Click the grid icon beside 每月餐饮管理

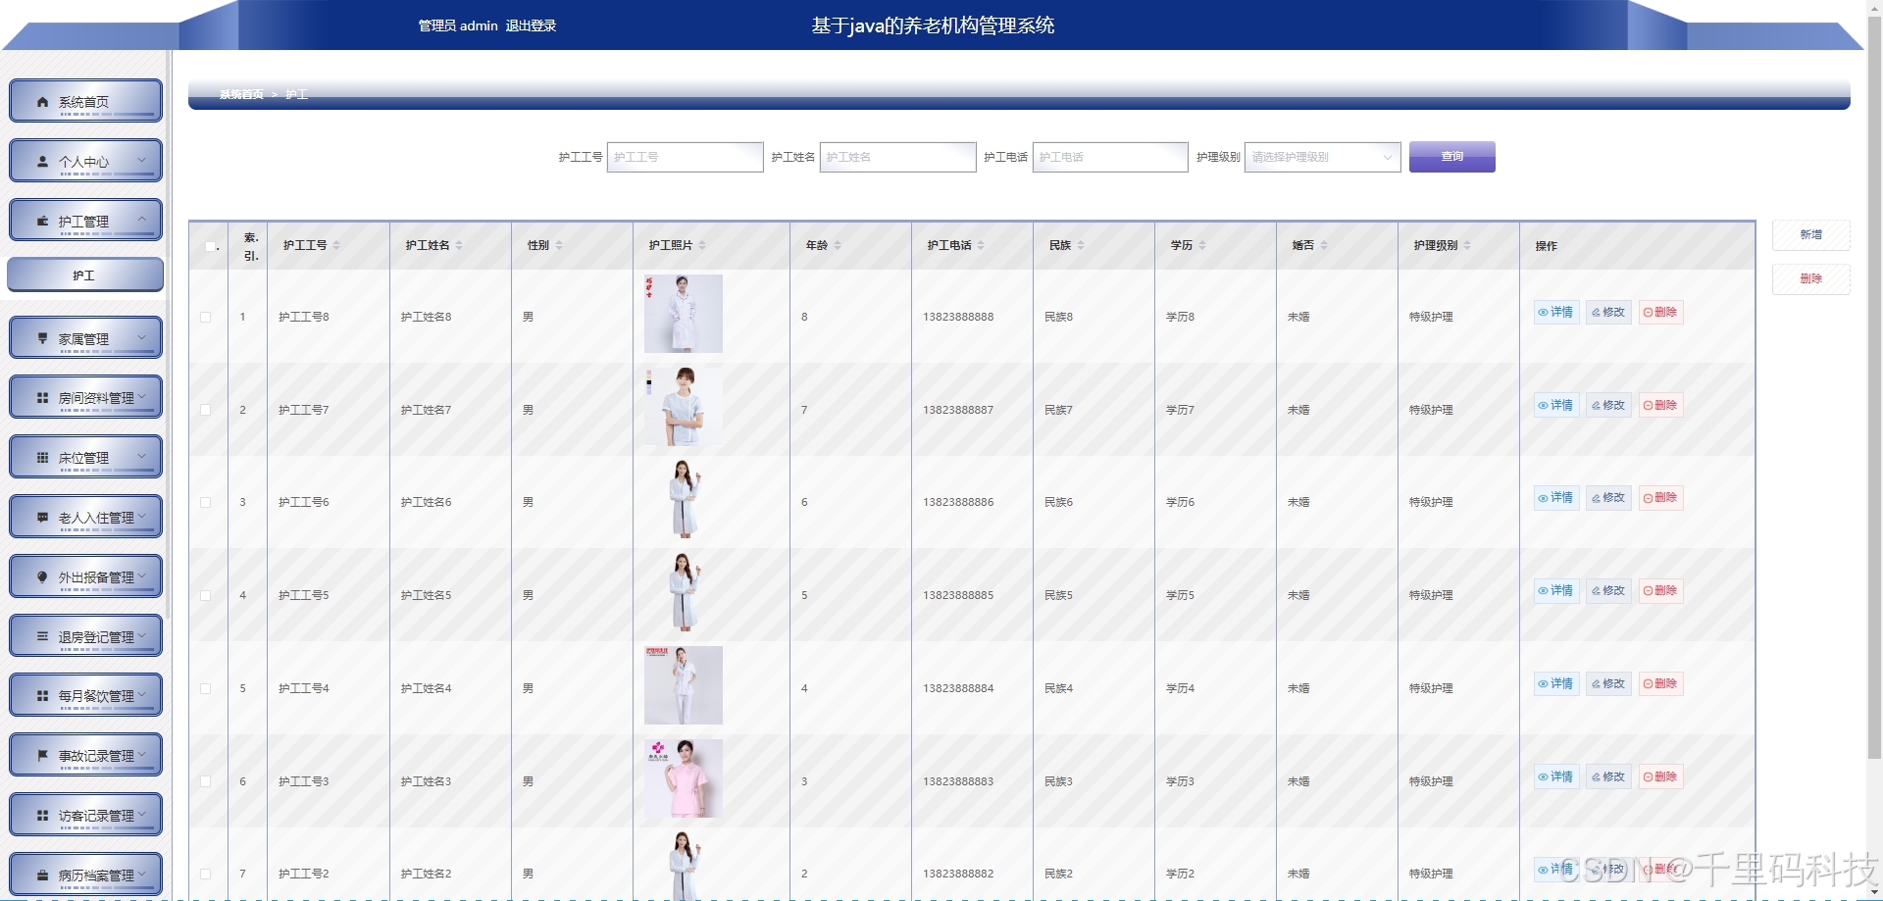(42, 696)
